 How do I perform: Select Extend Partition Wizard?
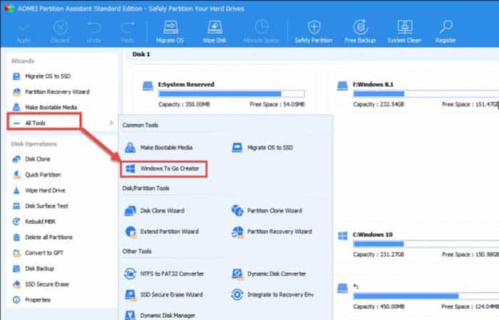coord(162,231)
